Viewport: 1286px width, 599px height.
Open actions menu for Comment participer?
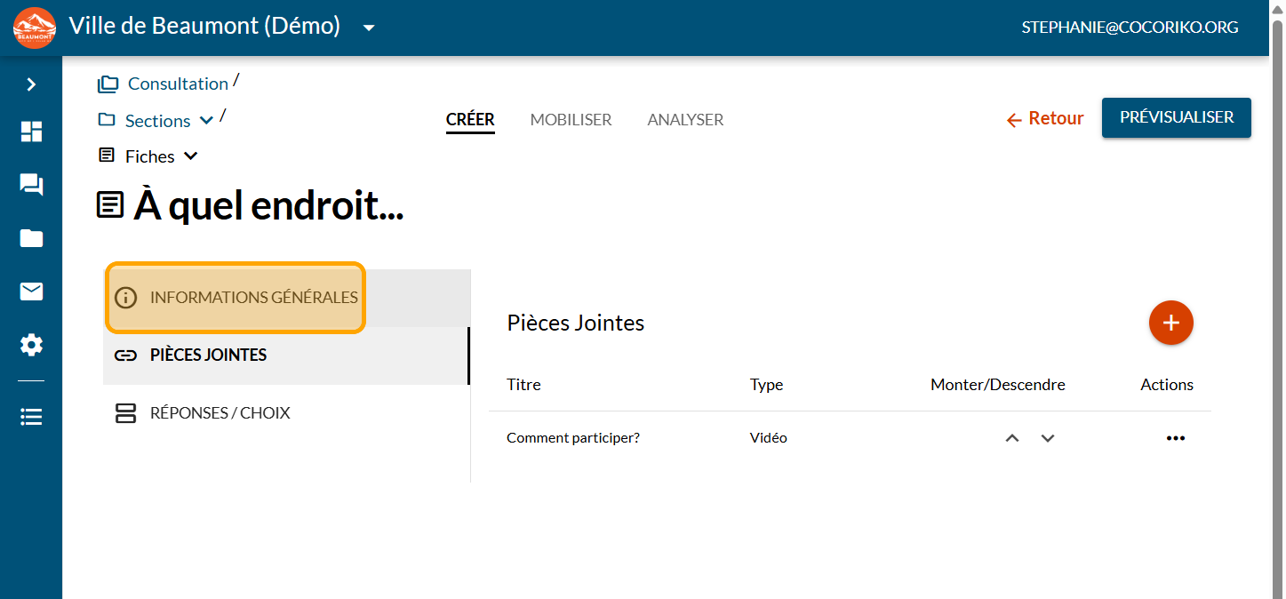point(1175,438)
